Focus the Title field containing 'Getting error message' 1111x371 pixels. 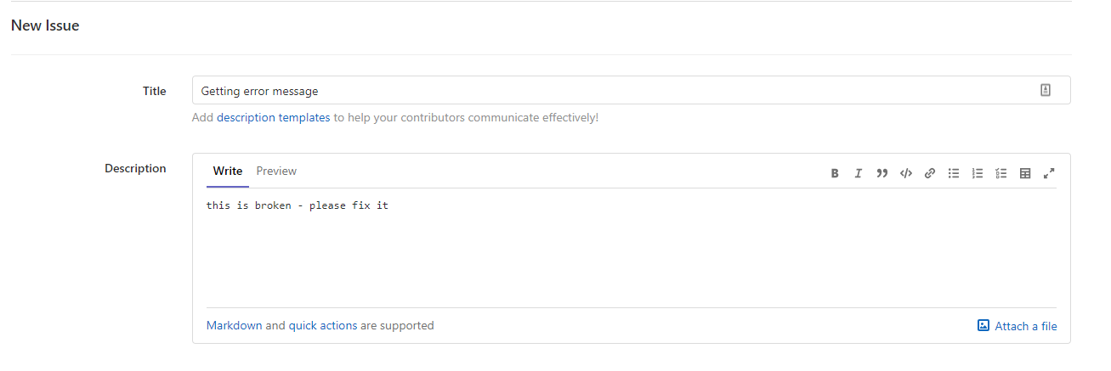click(x=595, y=91)
